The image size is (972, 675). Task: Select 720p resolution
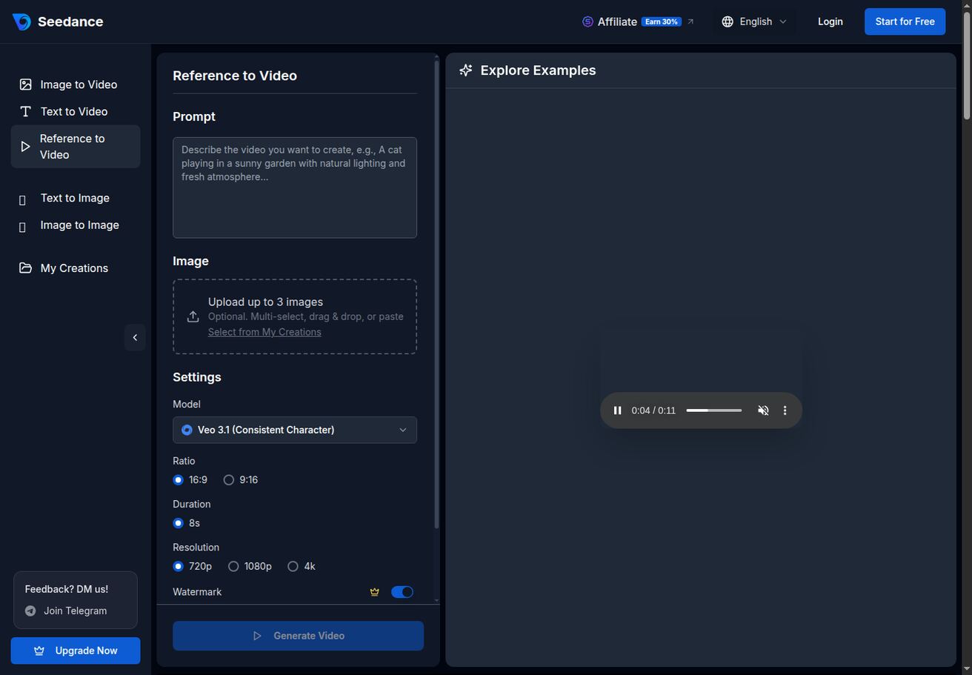coord(178,566)
